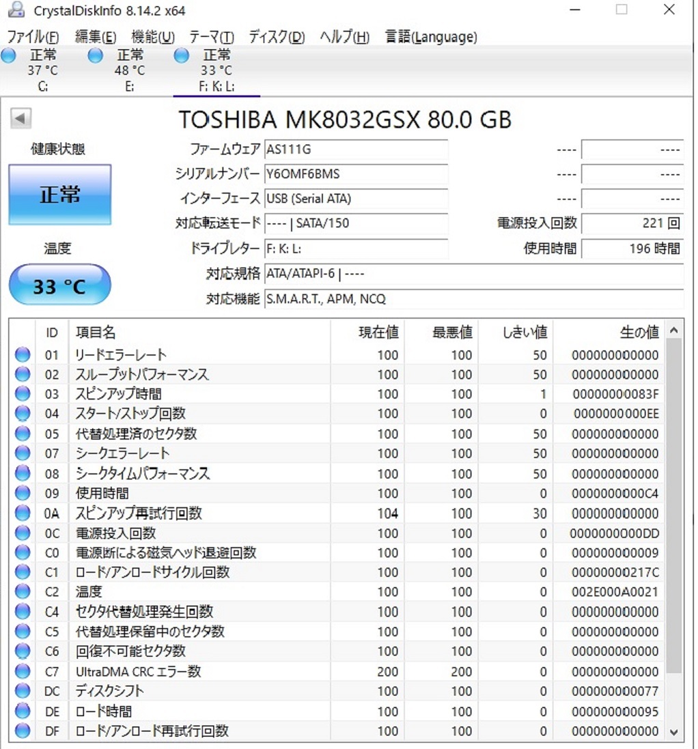
Task: Select the スピンアップ時間 row name
Action: 118,394
